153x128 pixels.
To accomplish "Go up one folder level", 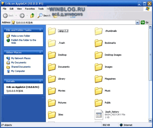I will 32,15.
